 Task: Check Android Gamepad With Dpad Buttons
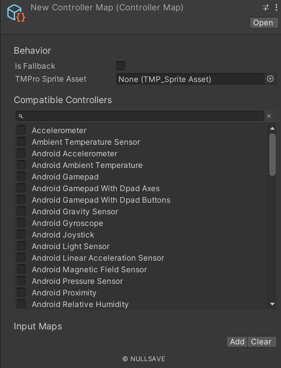pos(21,199)
